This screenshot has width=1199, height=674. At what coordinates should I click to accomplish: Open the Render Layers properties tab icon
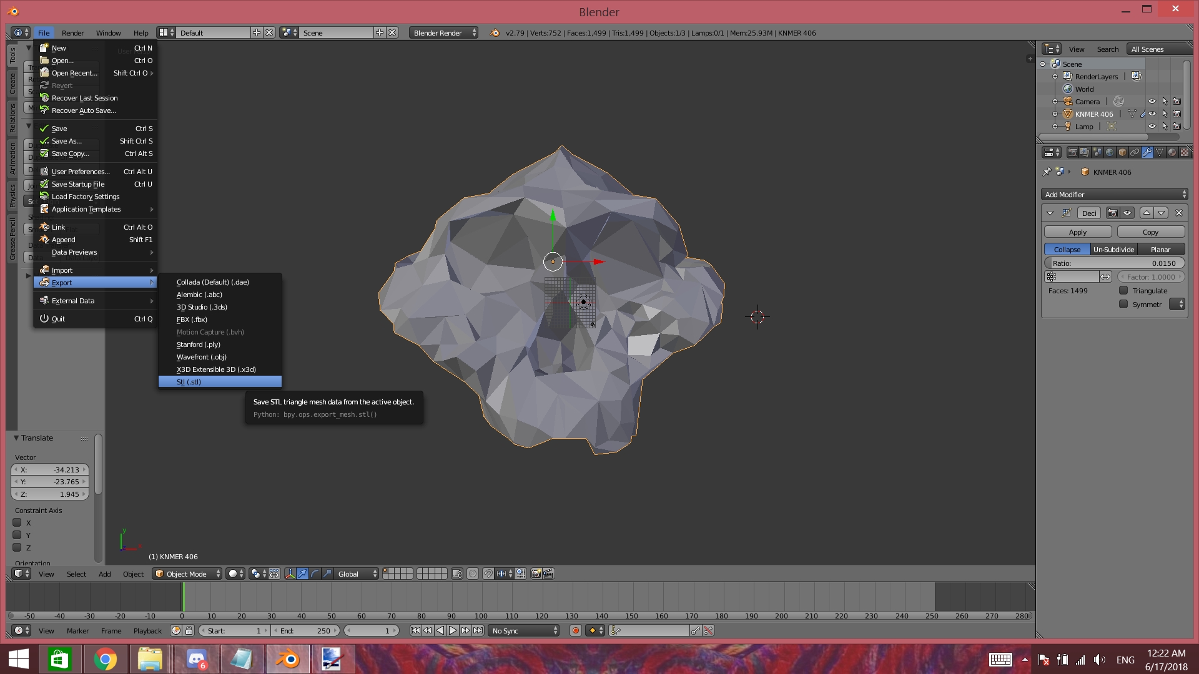coord(1085,152)
